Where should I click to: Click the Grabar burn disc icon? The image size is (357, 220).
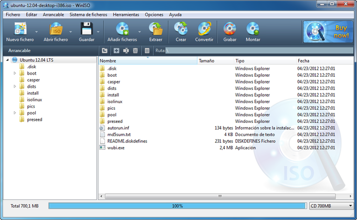(229, 28)
